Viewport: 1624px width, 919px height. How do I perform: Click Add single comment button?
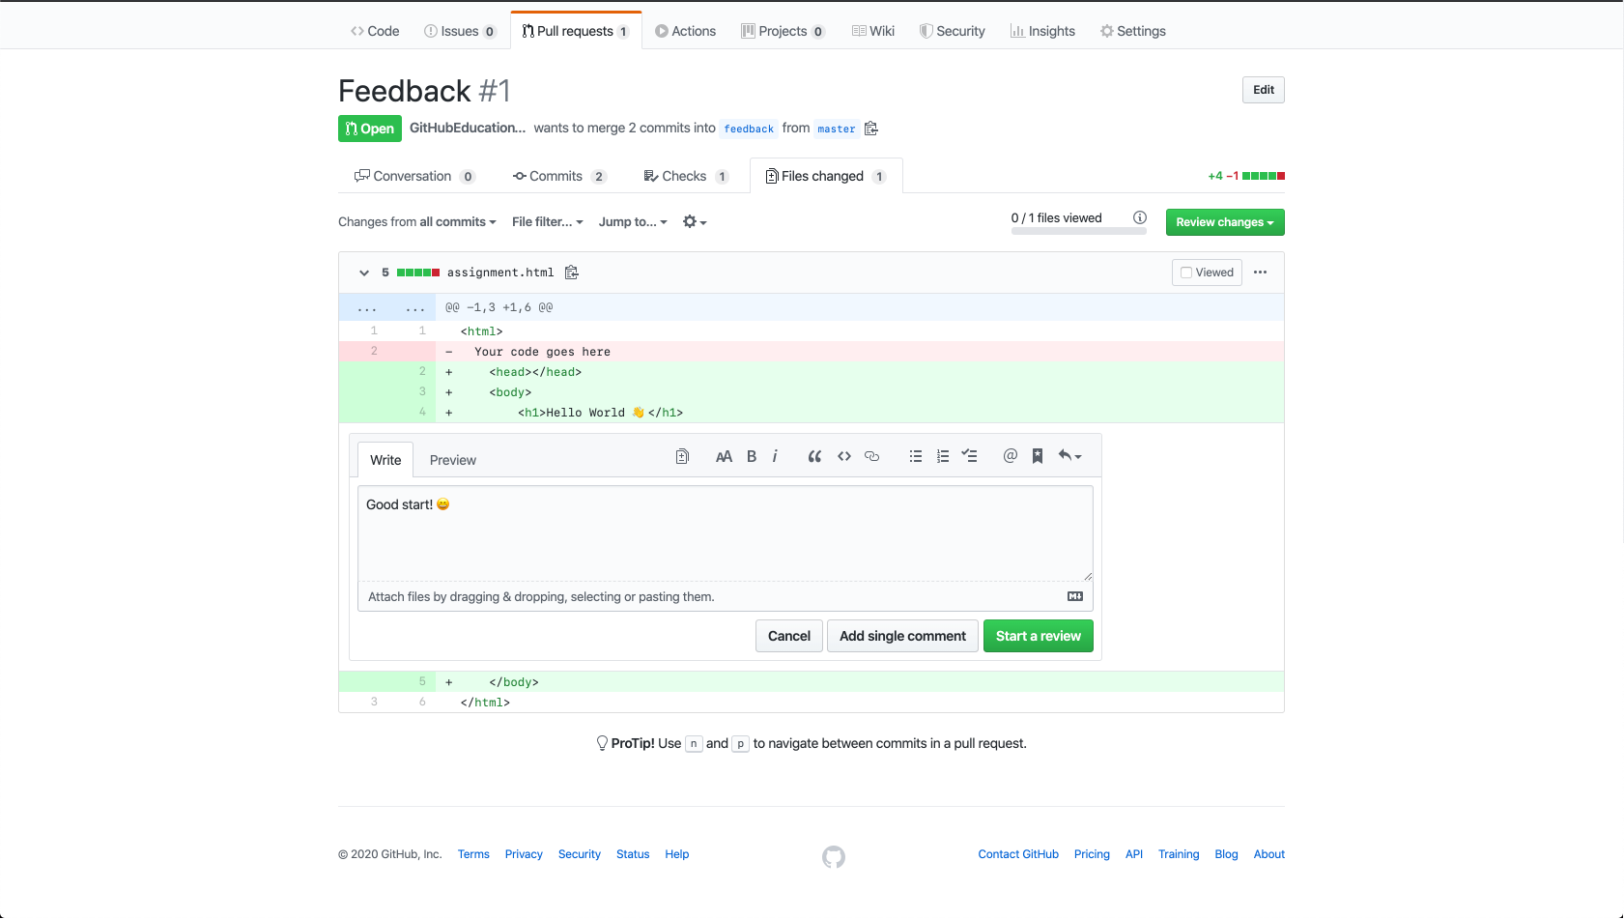[902, 636]
